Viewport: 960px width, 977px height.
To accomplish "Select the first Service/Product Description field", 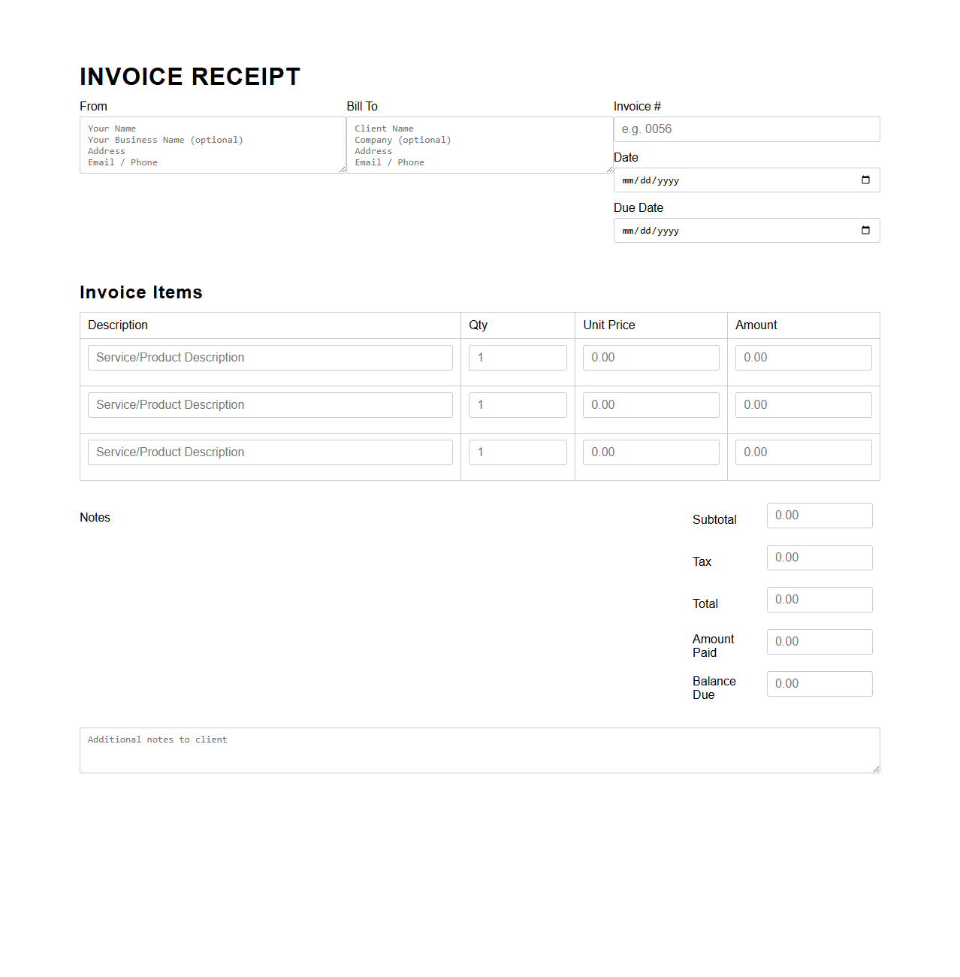I will pos(270,357).
